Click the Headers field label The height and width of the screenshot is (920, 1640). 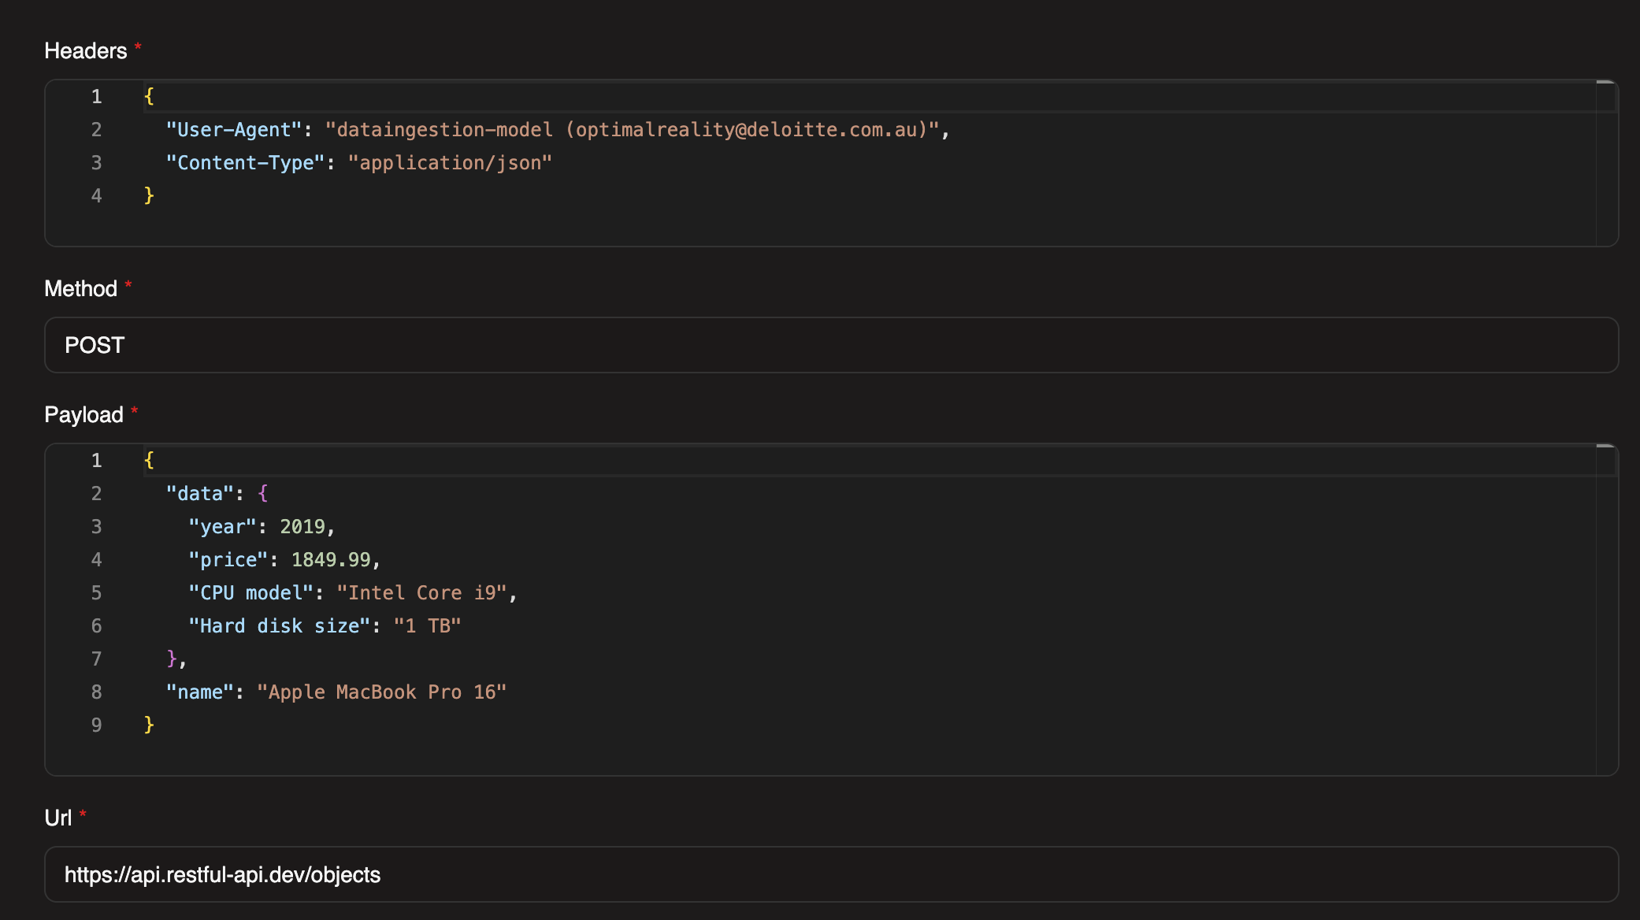point(86,50)
